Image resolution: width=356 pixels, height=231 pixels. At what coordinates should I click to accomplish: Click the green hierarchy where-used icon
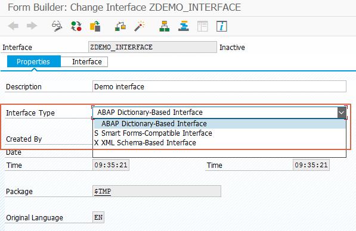coord(165,26)
